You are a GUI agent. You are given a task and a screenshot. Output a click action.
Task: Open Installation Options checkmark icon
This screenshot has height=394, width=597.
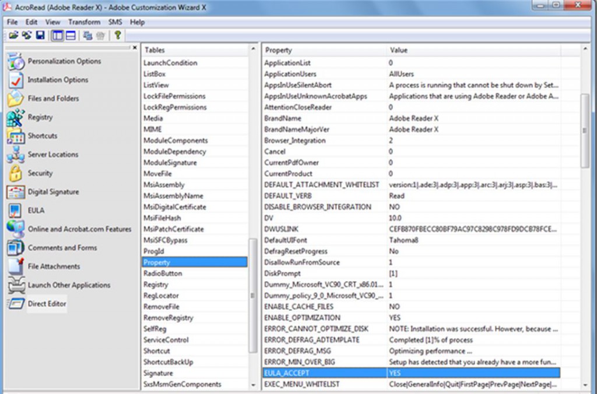click(x=16, y=80)
